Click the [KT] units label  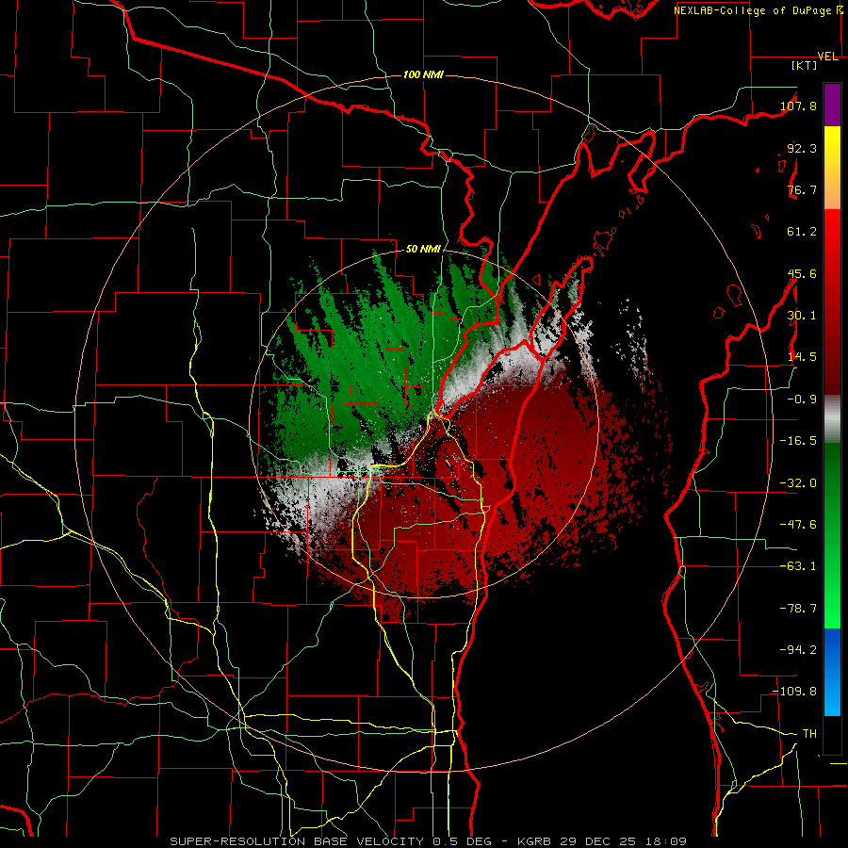(805, 65)
